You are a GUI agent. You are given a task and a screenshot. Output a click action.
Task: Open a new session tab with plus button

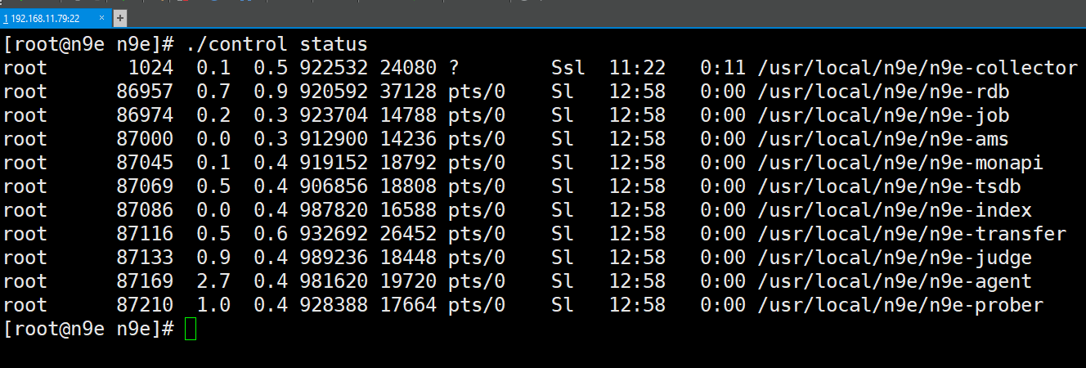(119, 17)
